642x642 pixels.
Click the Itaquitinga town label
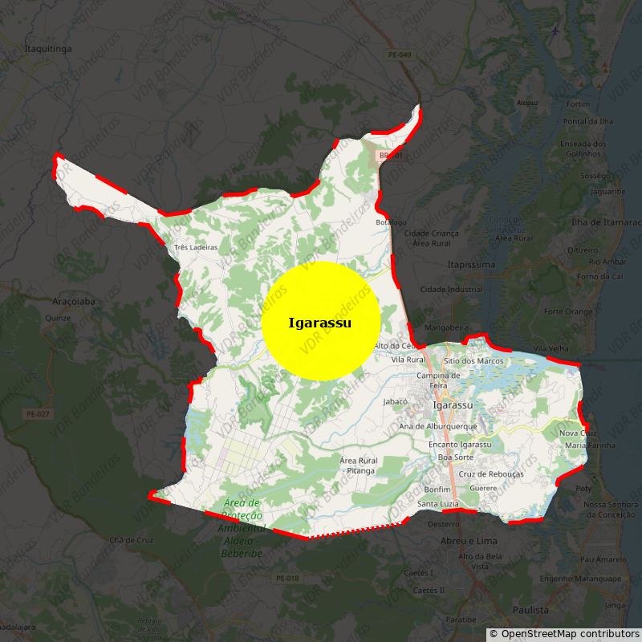point(48,49)
